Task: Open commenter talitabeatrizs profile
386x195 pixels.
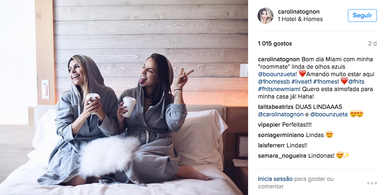Action: pyautogui.click(x=275, y=107)
